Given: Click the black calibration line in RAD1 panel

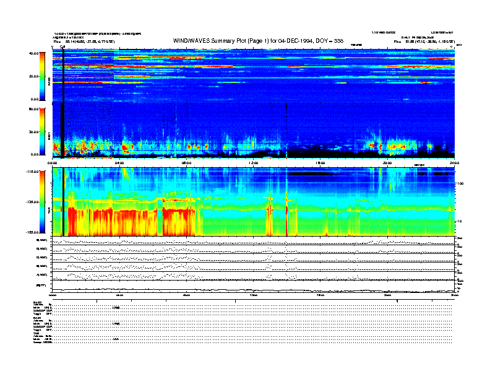Looking at the screenshot, I should point(62,130).
